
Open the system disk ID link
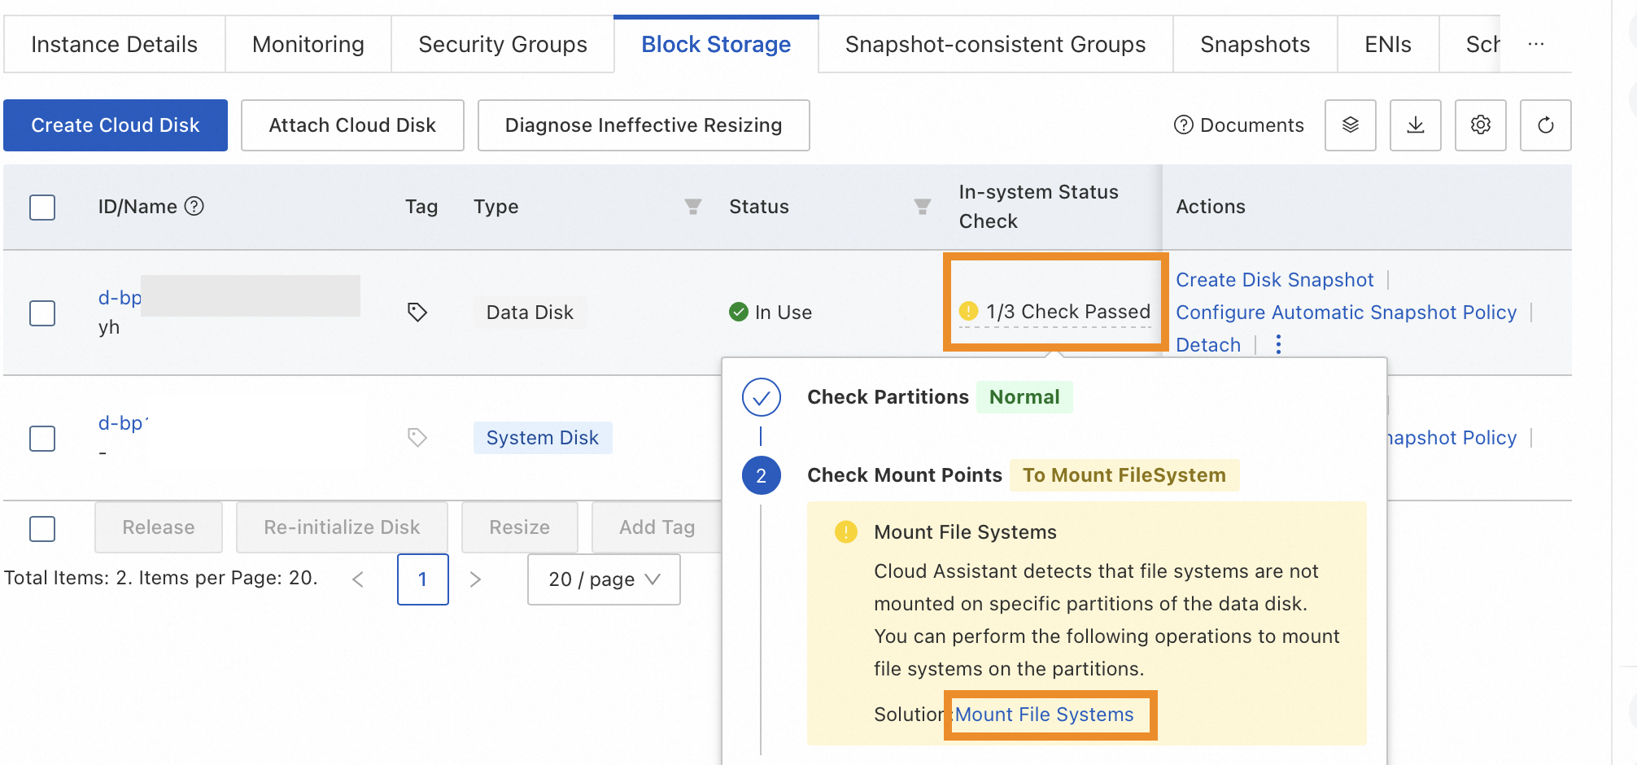pos(123,423)
